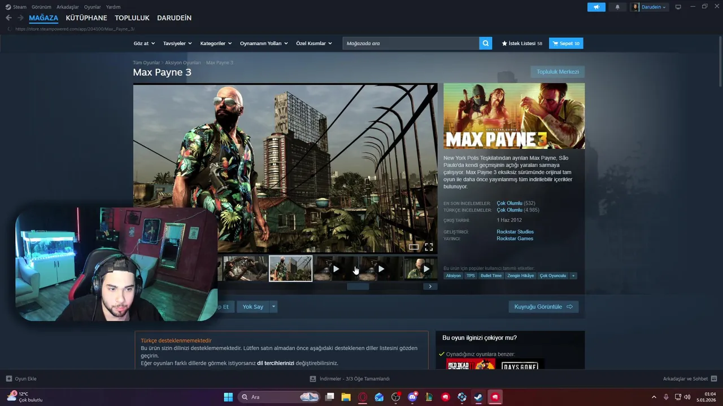Click the İndirmeler download icon
The width and height of the screenshot is (723, 406).
pyautogui.click(x=313, y=379)
